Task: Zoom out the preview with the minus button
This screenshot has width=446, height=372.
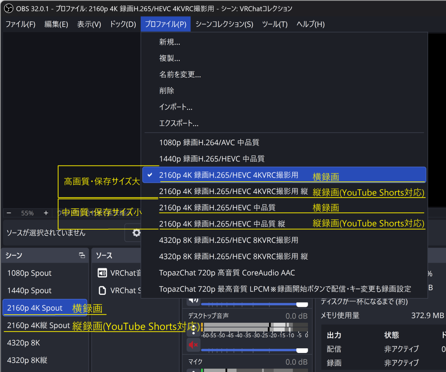Action: tap(9, 213)
